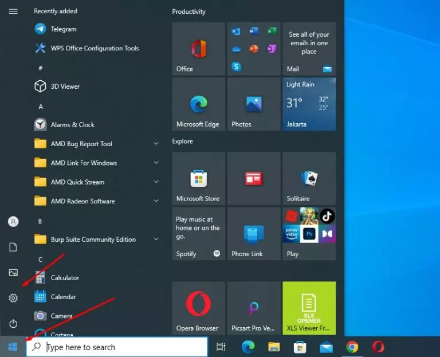Open Settings gear in Start sidebar

pos(13,298)
